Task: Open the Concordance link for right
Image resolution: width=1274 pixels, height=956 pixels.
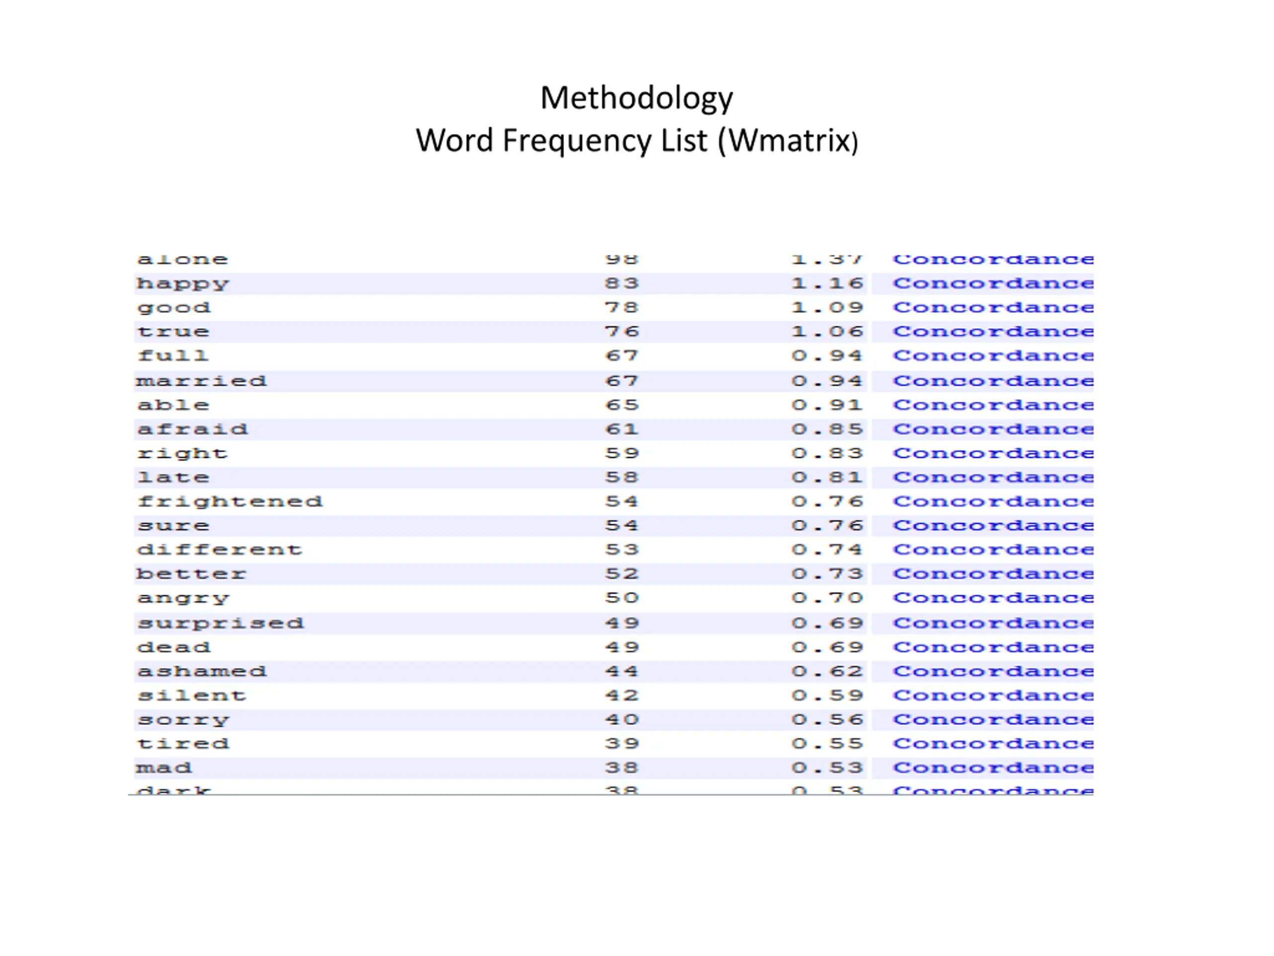Action: (x=993, y=454)
